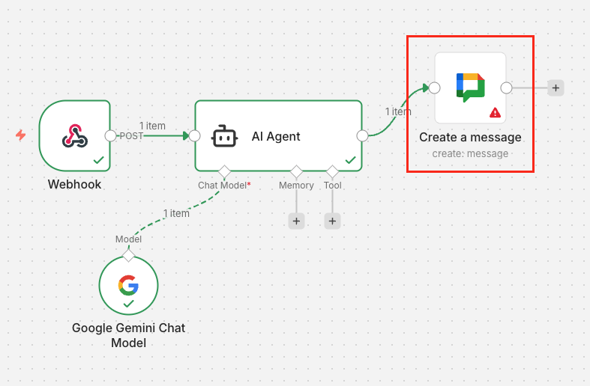Image resolution: width=590 pixels, height=386 pixels.
Task: Click the plus button under Memory
Action: pyautogui.click(x=296, y=221)
